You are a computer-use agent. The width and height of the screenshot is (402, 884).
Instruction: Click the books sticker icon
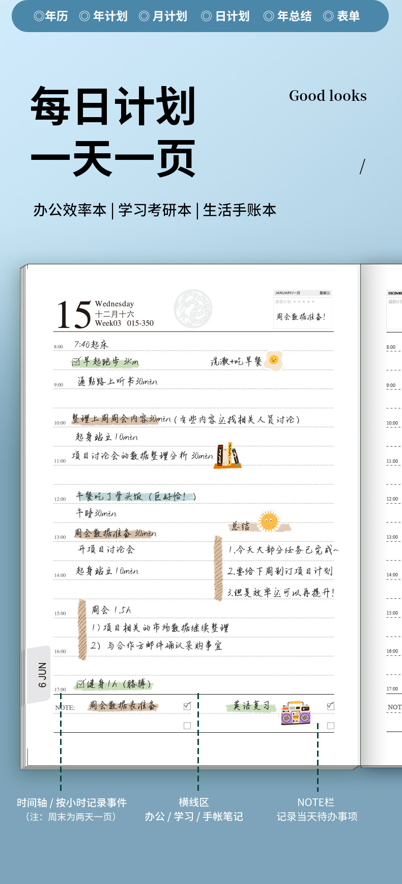point(227,456)
